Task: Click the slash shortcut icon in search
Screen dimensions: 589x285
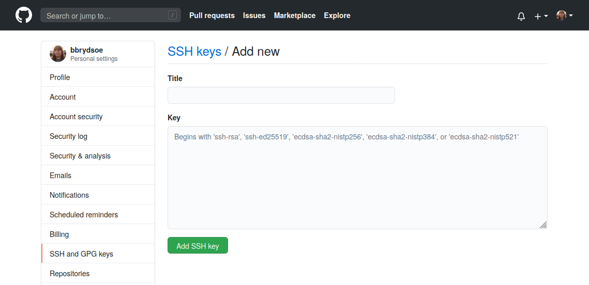Action: tap(172, 15)
